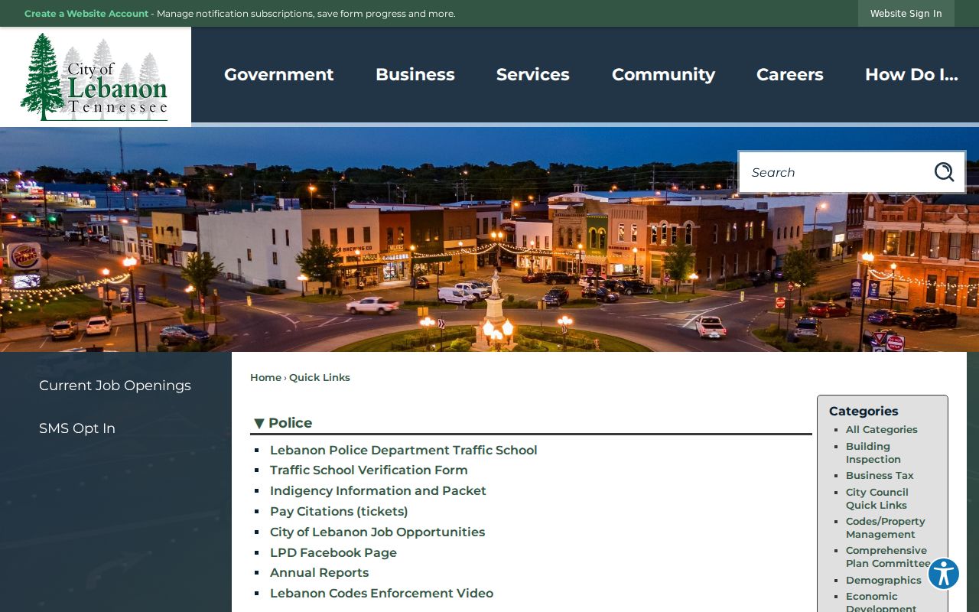Open the Community menu
979x612 pixels.
[x=663, y=75]
